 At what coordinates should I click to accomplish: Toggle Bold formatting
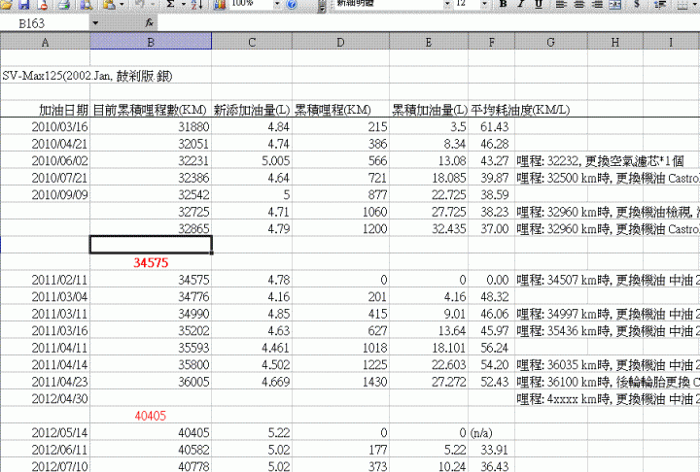tap(504, 5)
